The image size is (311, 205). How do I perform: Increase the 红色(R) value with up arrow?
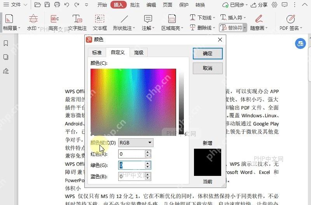tap(147, 152)
